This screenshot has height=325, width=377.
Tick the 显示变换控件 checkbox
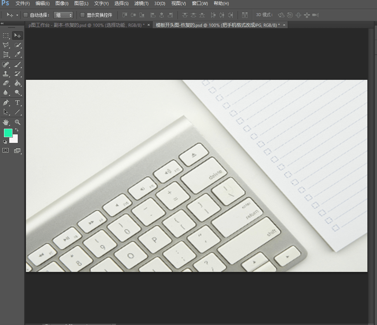[x=83, y=15]
